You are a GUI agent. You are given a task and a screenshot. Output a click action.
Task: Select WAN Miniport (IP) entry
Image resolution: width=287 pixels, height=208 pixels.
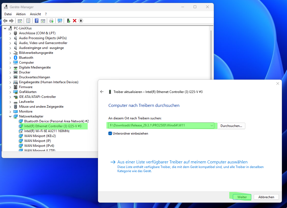tap(38, 141)
